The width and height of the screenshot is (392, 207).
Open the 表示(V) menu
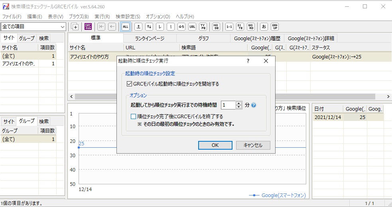click(x=55, y=17)
